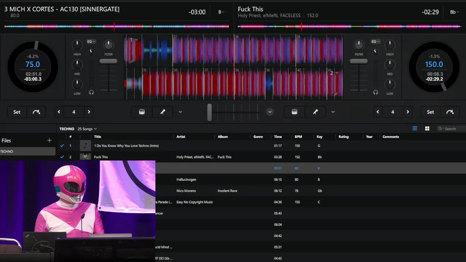
Task: Click the crossfader handle
Action: (x=209, y=112)
